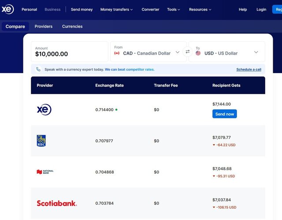
Task: Click the Amount input field
Action: point(70,52)
